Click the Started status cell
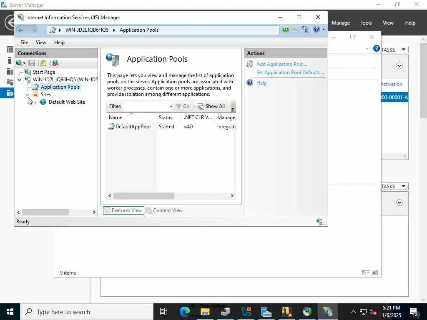 pos(166,127)
